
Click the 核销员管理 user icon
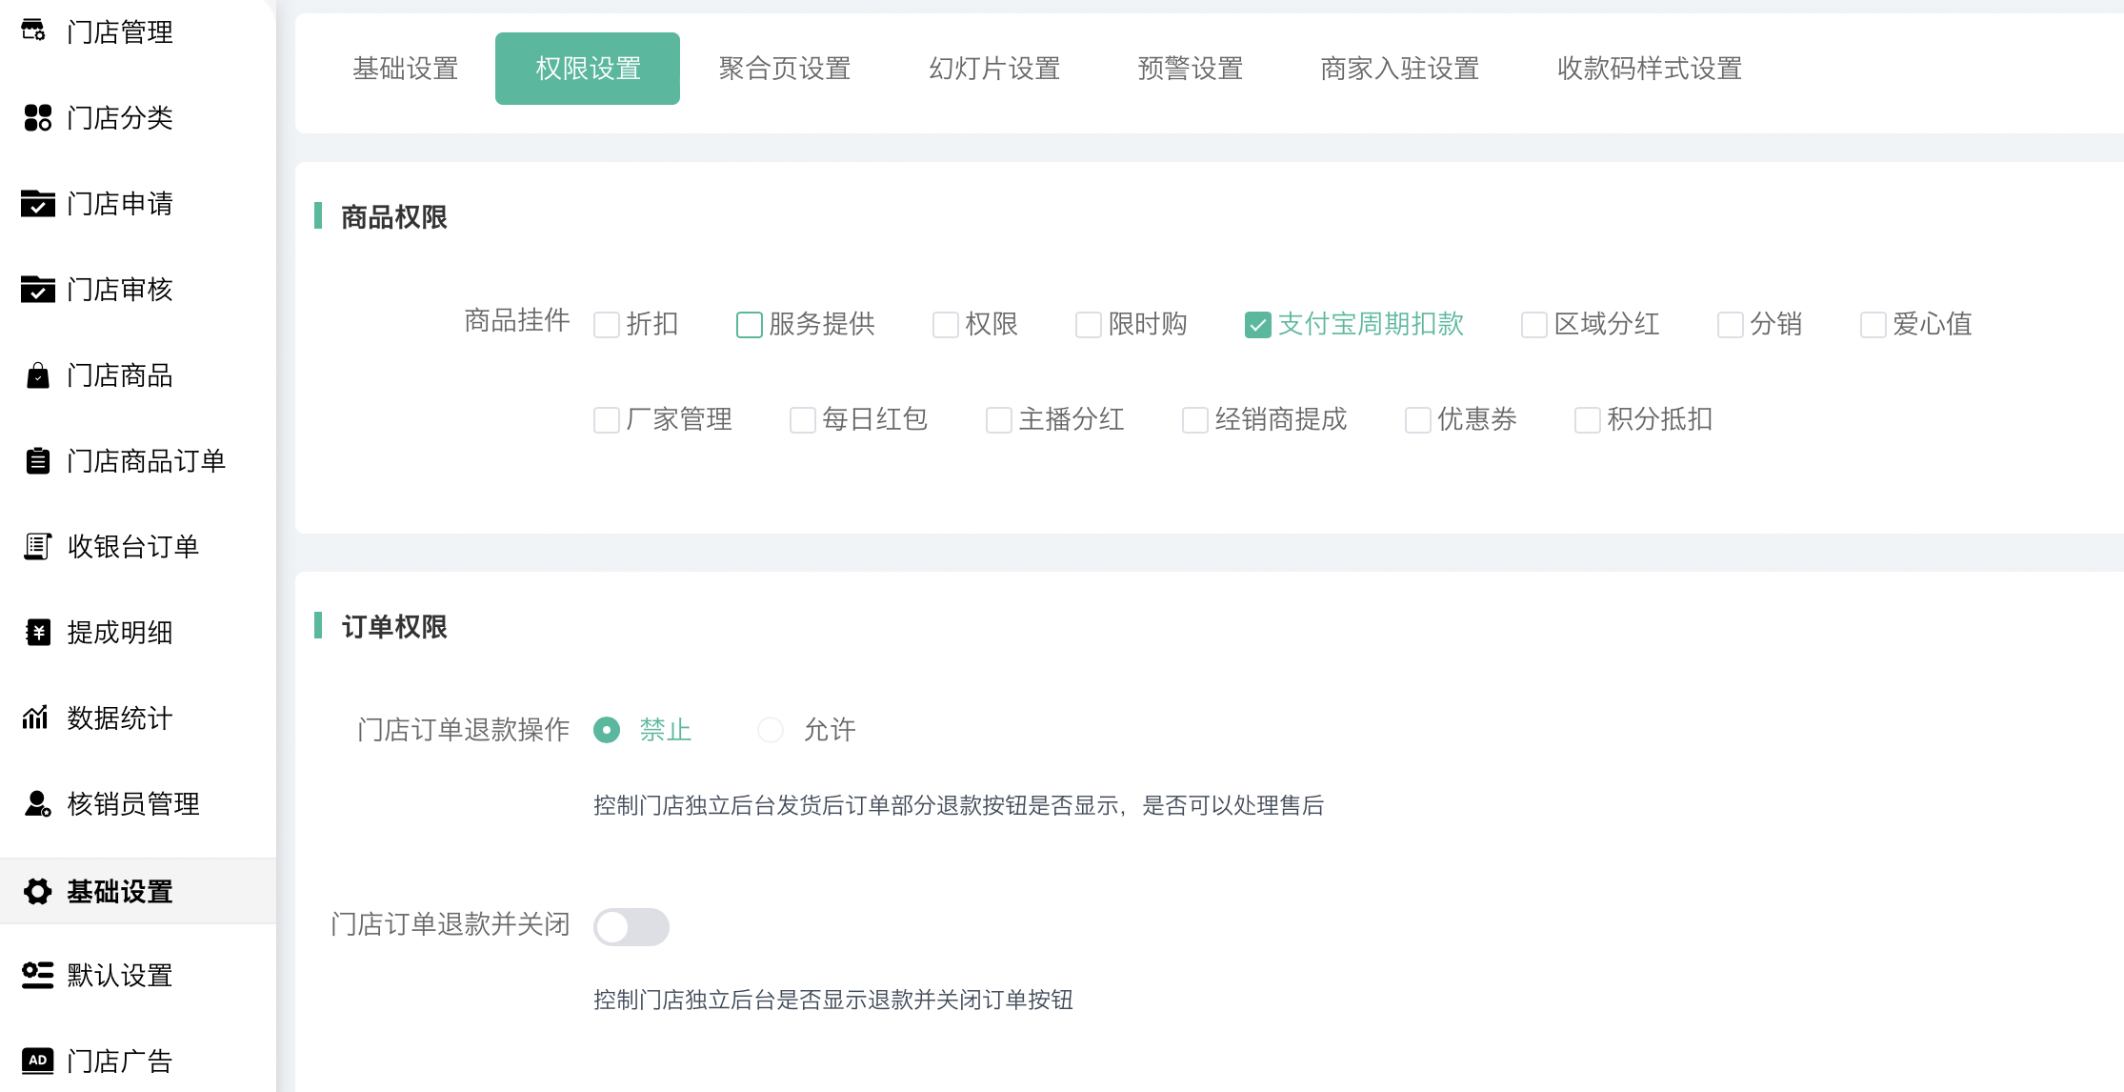37,803
